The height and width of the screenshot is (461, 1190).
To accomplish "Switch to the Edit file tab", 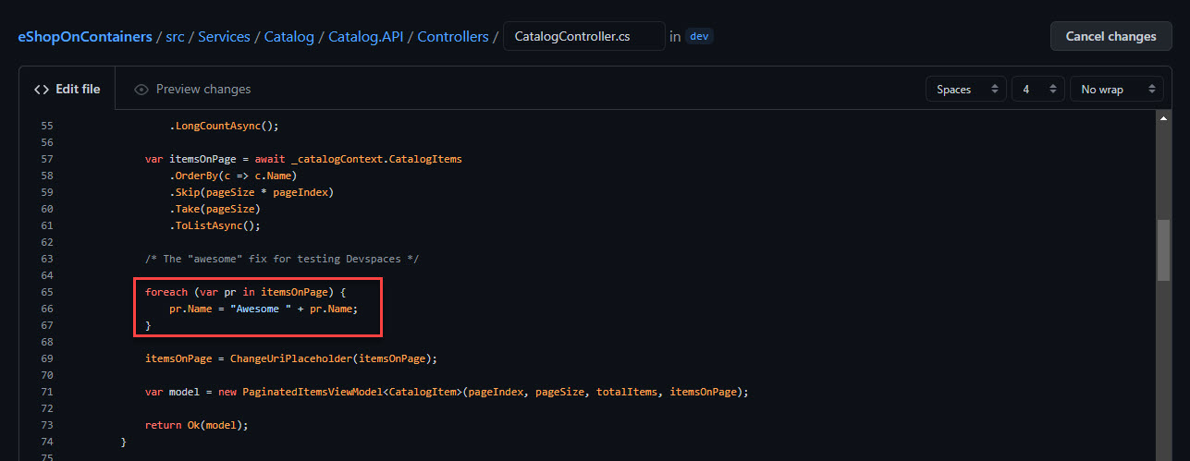I will (x=67, y=90).
